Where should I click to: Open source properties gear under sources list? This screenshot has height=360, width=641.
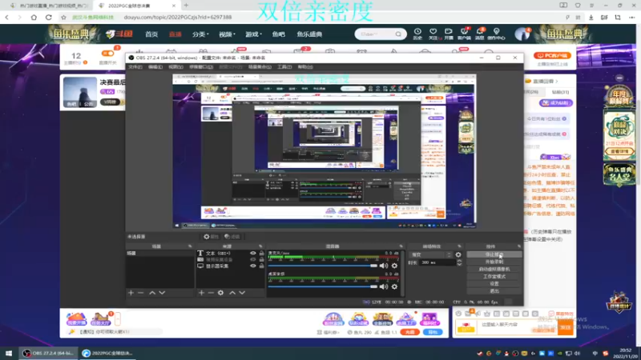[x=221, y=293]
